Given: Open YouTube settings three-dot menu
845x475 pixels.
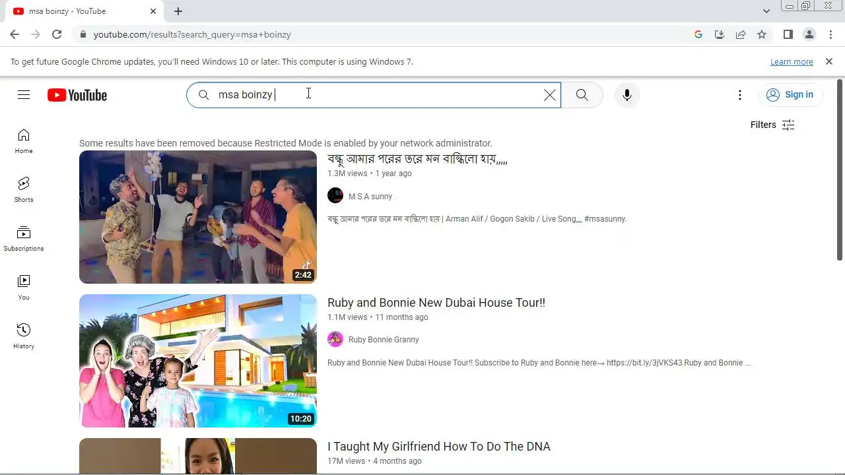Looking at the screenshot, I should click(740, 95).
